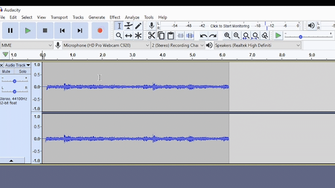This screenshot has height=188, width=335.
Task: Open the Edit menu
Action: click(13, 17)
